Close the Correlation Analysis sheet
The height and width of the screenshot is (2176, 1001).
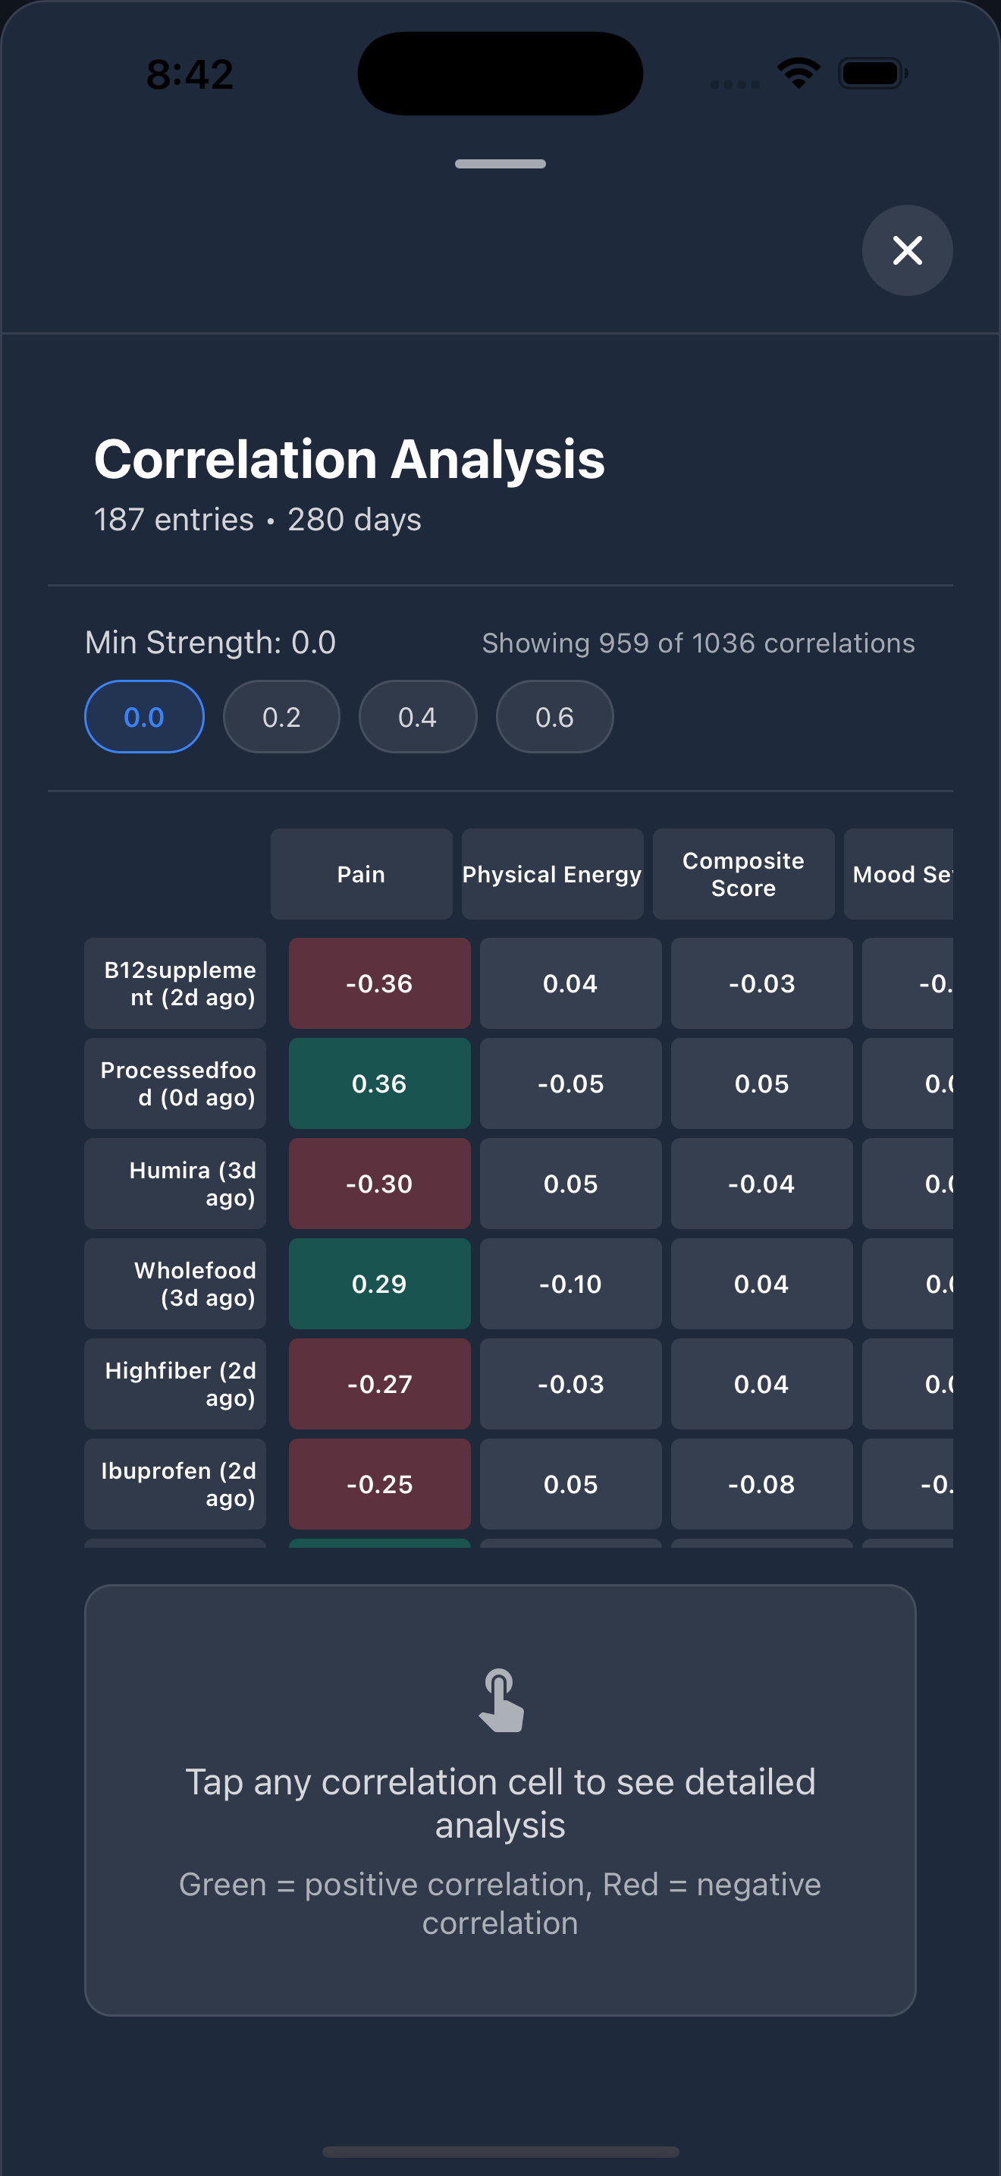[x=907, y=250]
